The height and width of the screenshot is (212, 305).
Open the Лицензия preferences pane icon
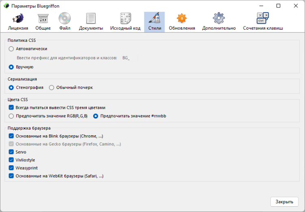(x=18, y=18)
